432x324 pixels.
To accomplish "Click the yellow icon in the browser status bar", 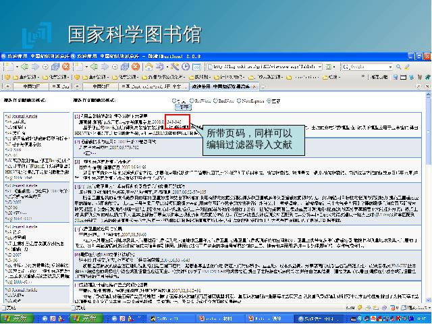I will 360,308.
